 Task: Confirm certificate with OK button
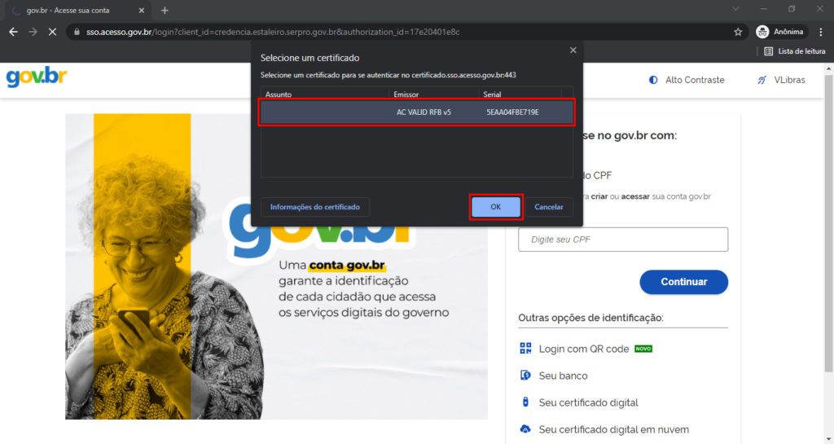(496, 207)
